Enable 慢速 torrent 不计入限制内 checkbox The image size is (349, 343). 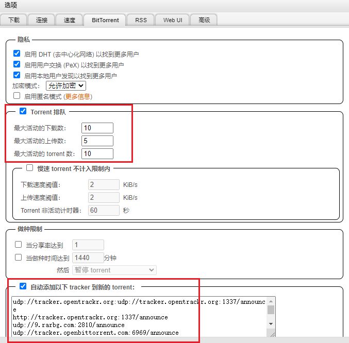[x=29, y=168]
